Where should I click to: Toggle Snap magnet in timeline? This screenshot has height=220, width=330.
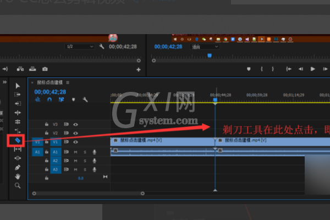pos(50,100)
